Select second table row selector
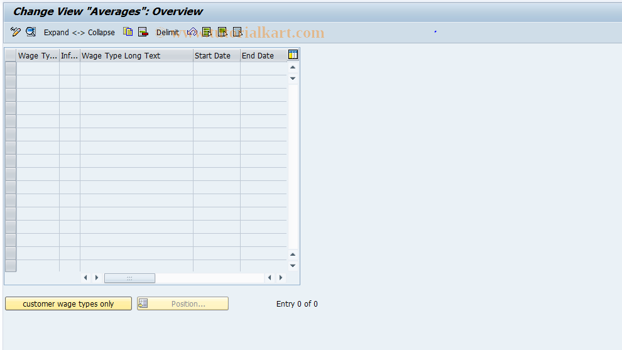 pyautogui.click(x=11, y=82)
